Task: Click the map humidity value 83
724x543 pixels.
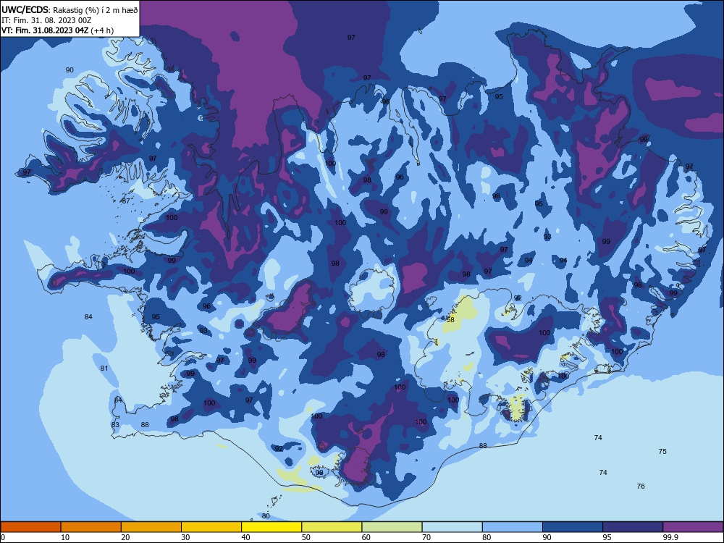Action: pyautogui.click(x=115, y=425)
